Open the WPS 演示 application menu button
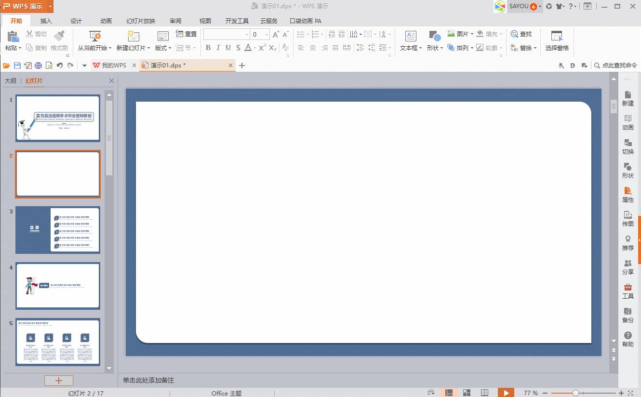Screen dimensions: 641x397 27,6
